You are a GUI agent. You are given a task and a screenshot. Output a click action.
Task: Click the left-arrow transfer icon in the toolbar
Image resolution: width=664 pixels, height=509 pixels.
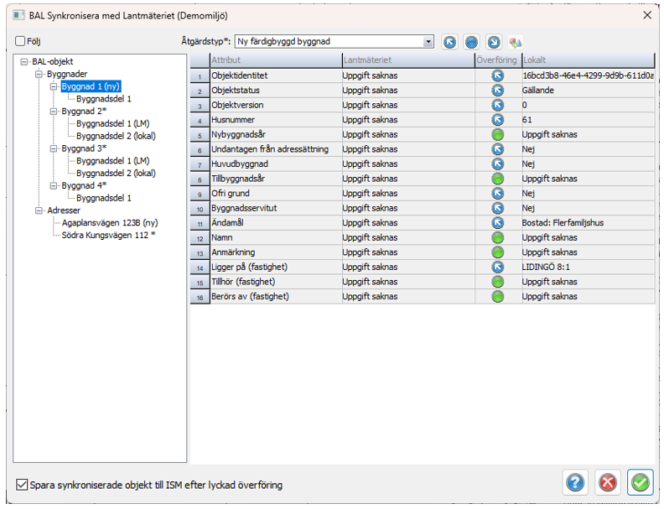[450, 41]
